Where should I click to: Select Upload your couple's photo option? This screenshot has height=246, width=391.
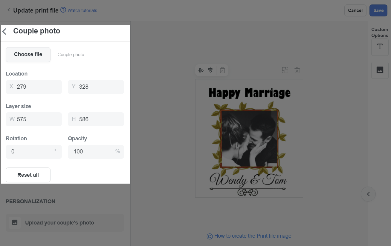coord(65,223)
